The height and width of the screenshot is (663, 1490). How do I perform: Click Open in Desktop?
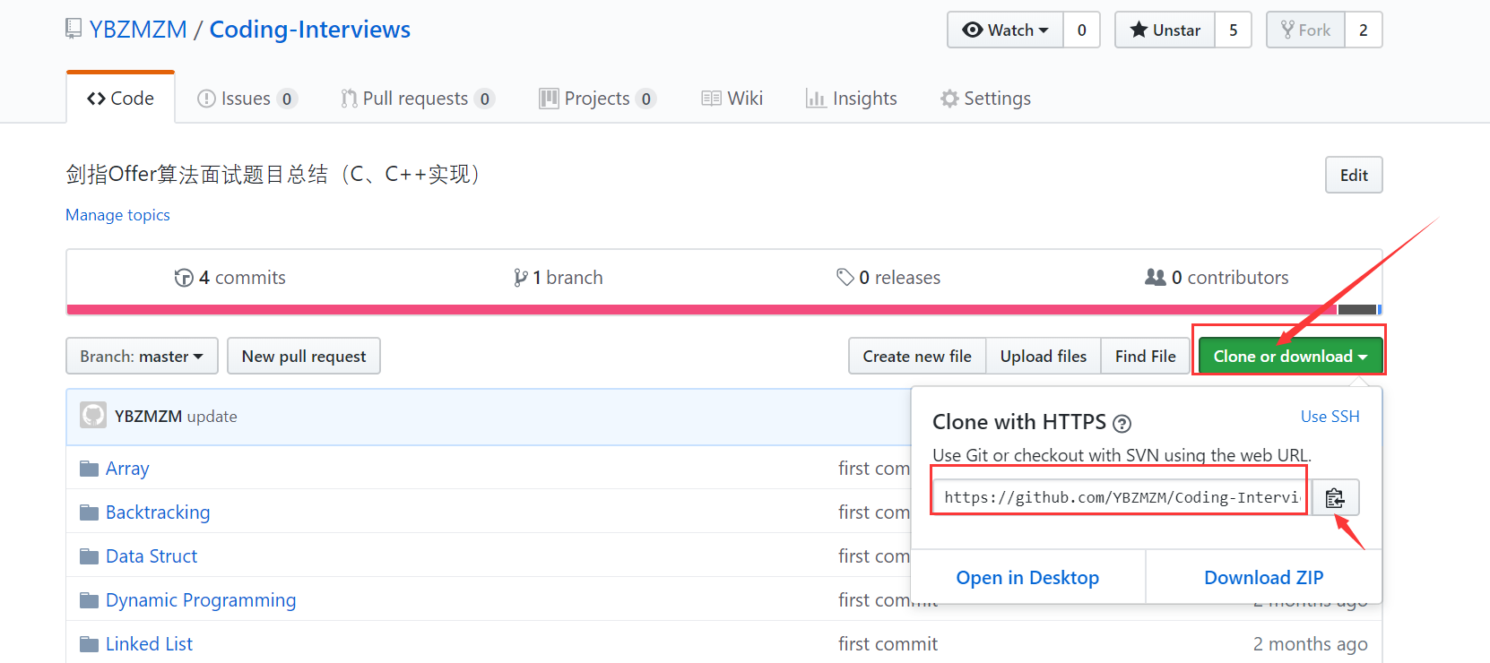(1027, 578)
